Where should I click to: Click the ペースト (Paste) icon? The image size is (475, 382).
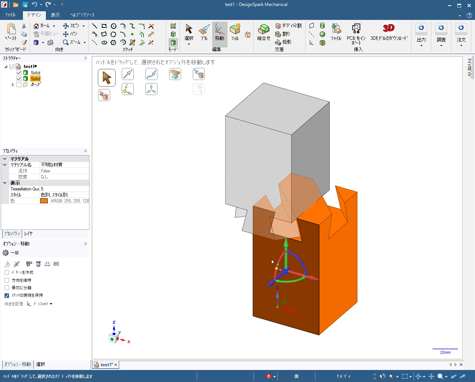click(x=11, y=32)
